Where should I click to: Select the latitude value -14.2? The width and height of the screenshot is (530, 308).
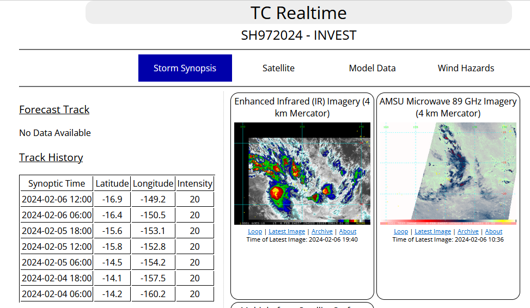coord(112,294)
